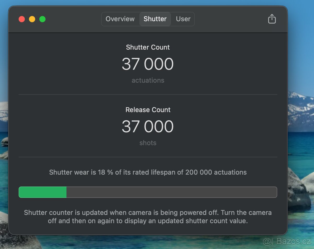Click the shutter wear 18 % text

coord(148,172)
